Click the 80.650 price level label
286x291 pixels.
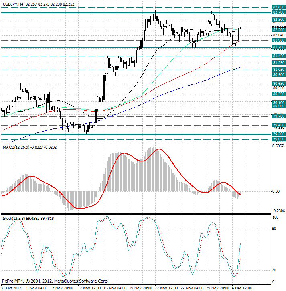278,84
